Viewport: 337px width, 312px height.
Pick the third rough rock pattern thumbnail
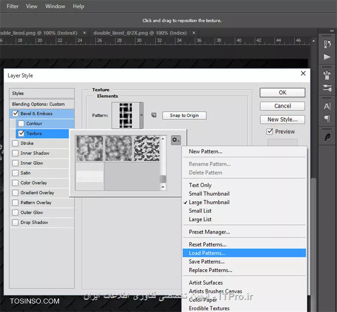click(x=147, y=148)
